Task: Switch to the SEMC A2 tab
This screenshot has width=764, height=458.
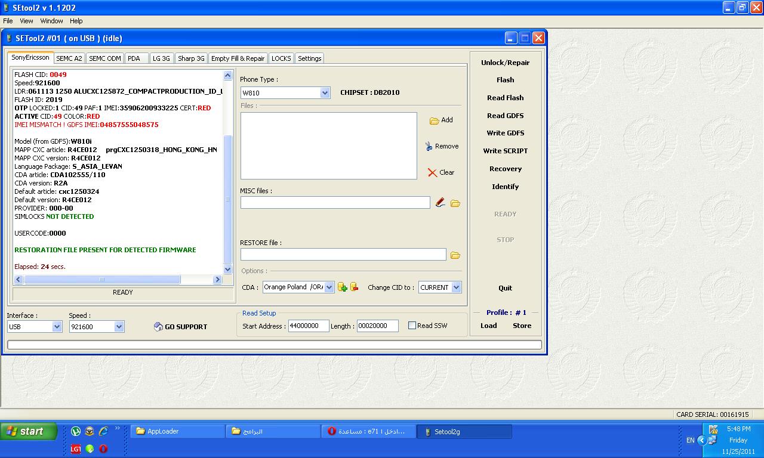Action: pos(69,58)
